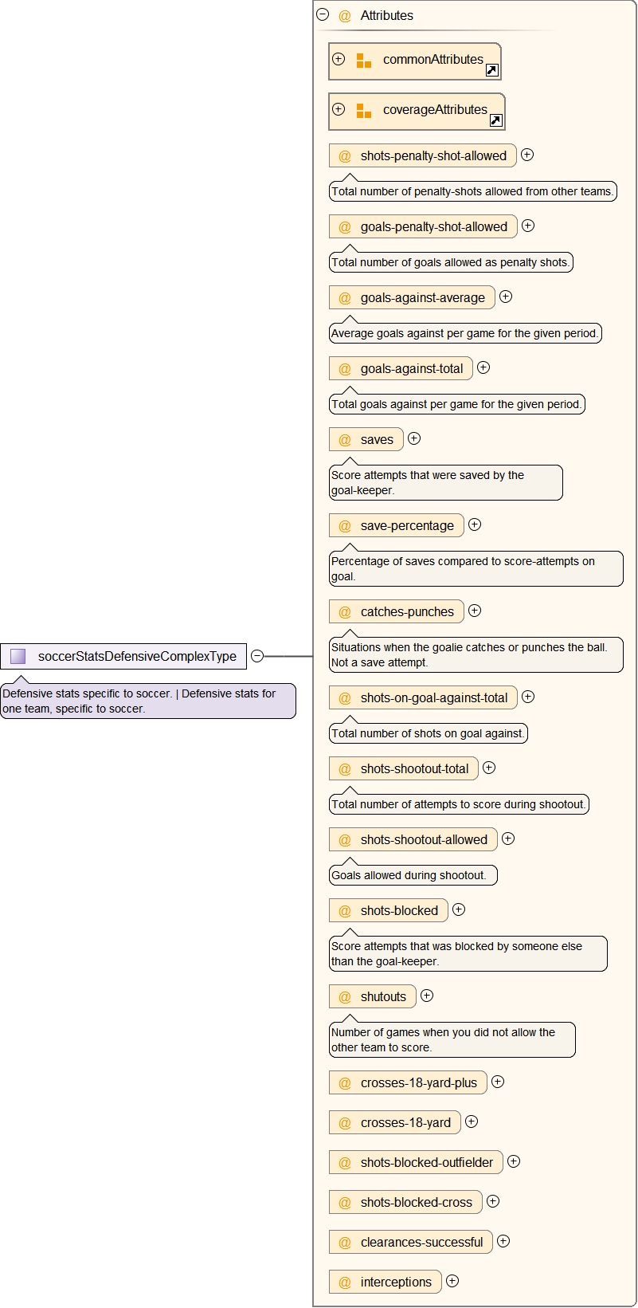Click the purple soccerStatsDefensiveComplexType square icon

click(x=18, y=656)
